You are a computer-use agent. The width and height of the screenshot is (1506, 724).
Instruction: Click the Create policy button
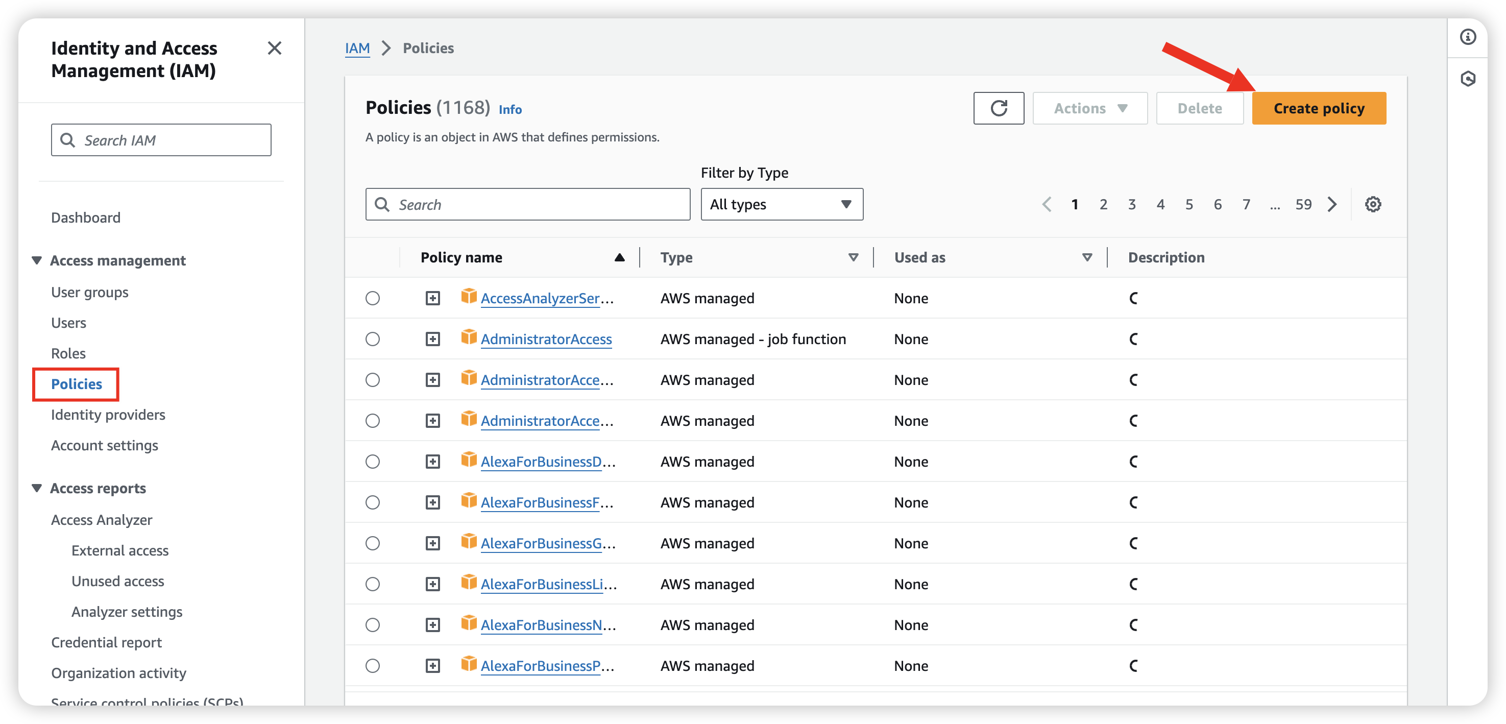1319,108
